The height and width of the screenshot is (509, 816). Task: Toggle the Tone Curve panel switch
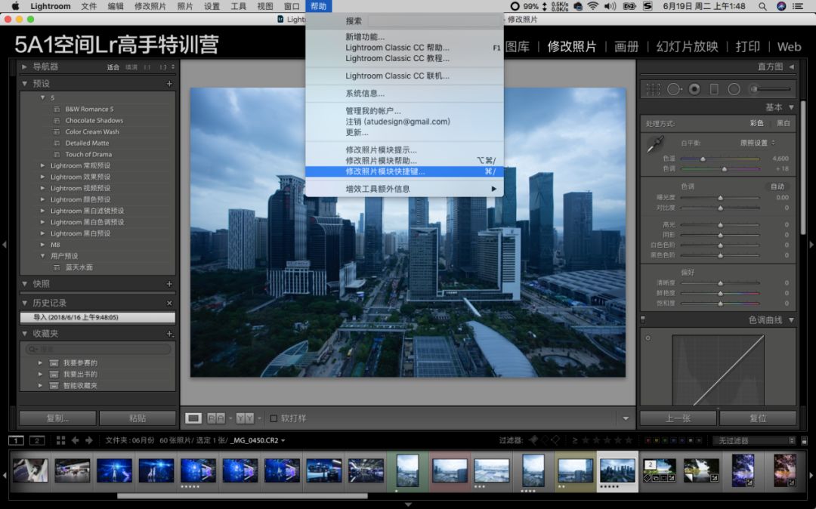(643, 319)
